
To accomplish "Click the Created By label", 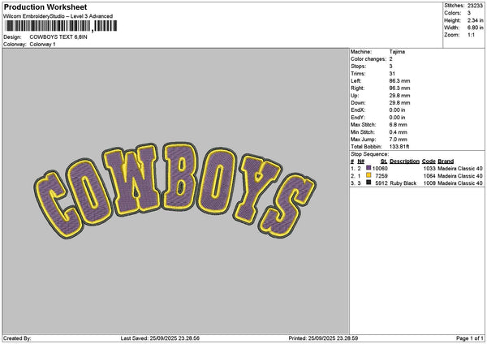I will click(17, 338).
